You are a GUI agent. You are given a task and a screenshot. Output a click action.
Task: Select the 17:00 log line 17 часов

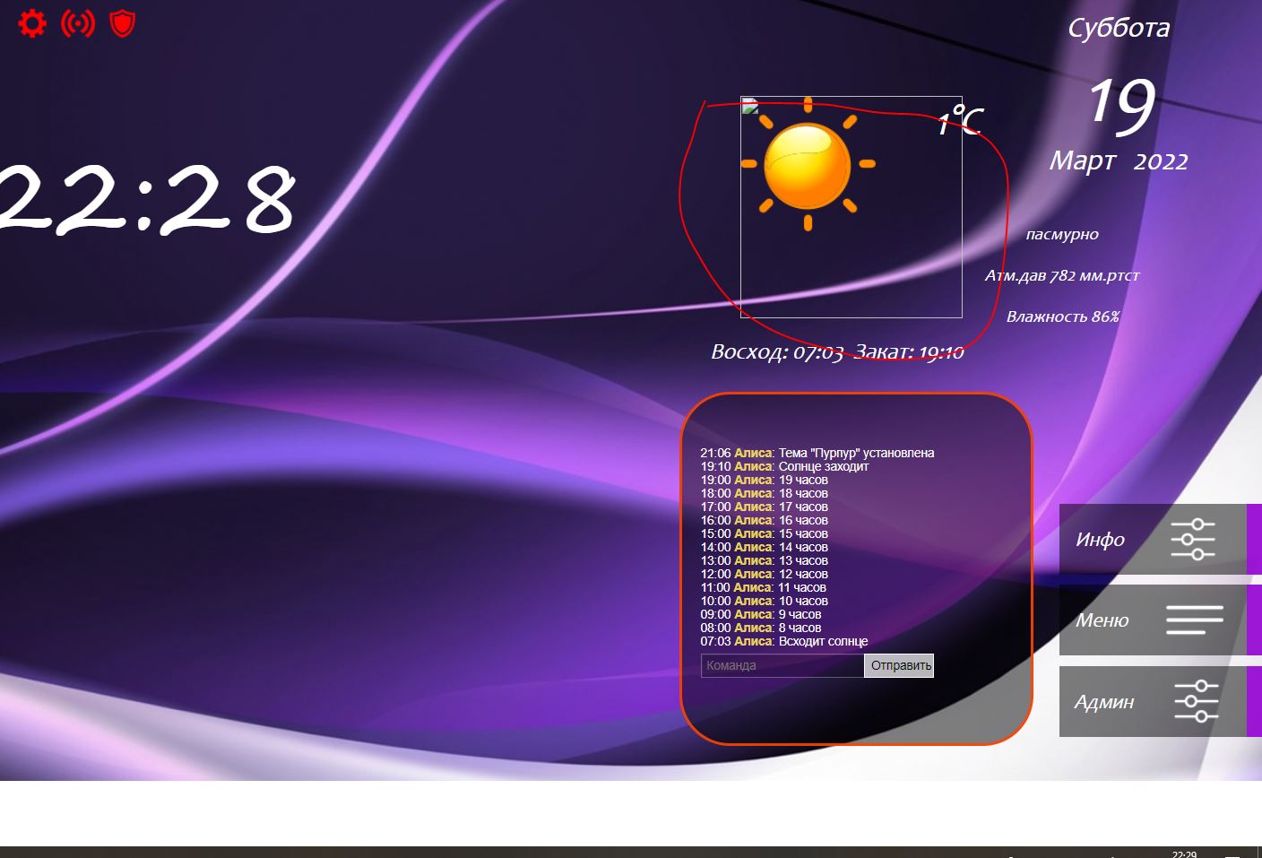(x=765, y=507)
